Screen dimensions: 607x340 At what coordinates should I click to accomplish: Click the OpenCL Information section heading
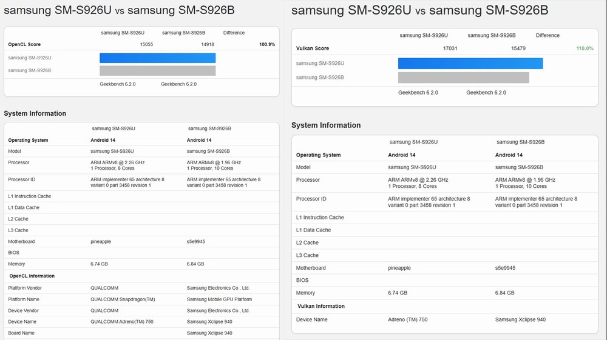point(32,276)
